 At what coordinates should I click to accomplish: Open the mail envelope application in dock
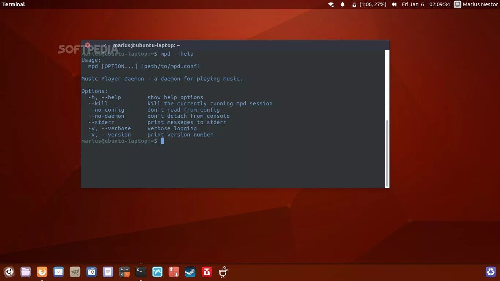point(59,272)
